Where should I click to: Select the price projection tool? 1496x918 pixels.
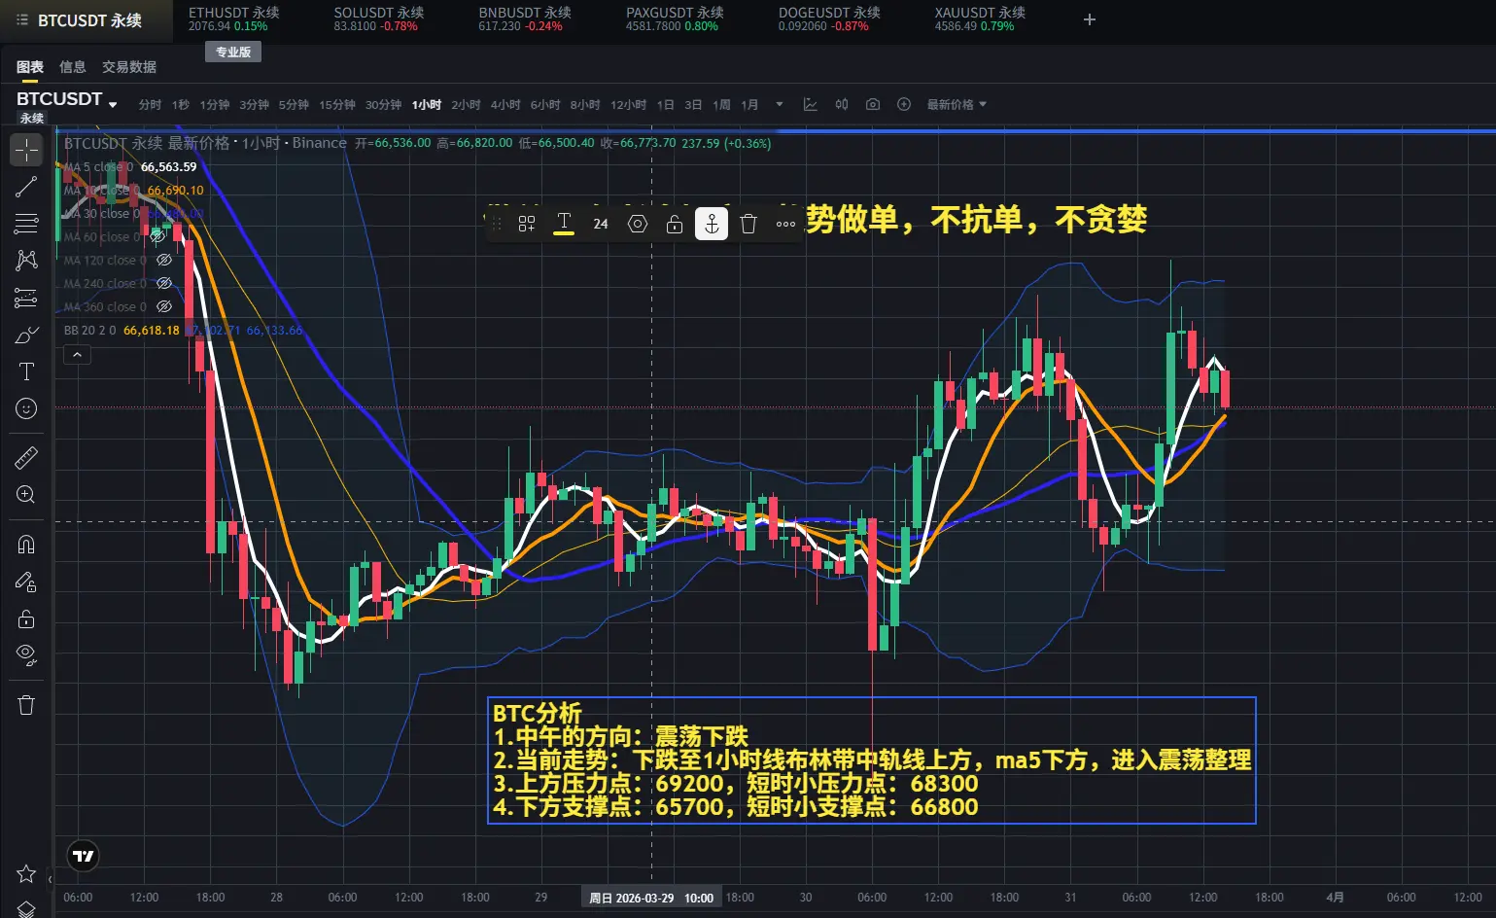coord(26,298)
